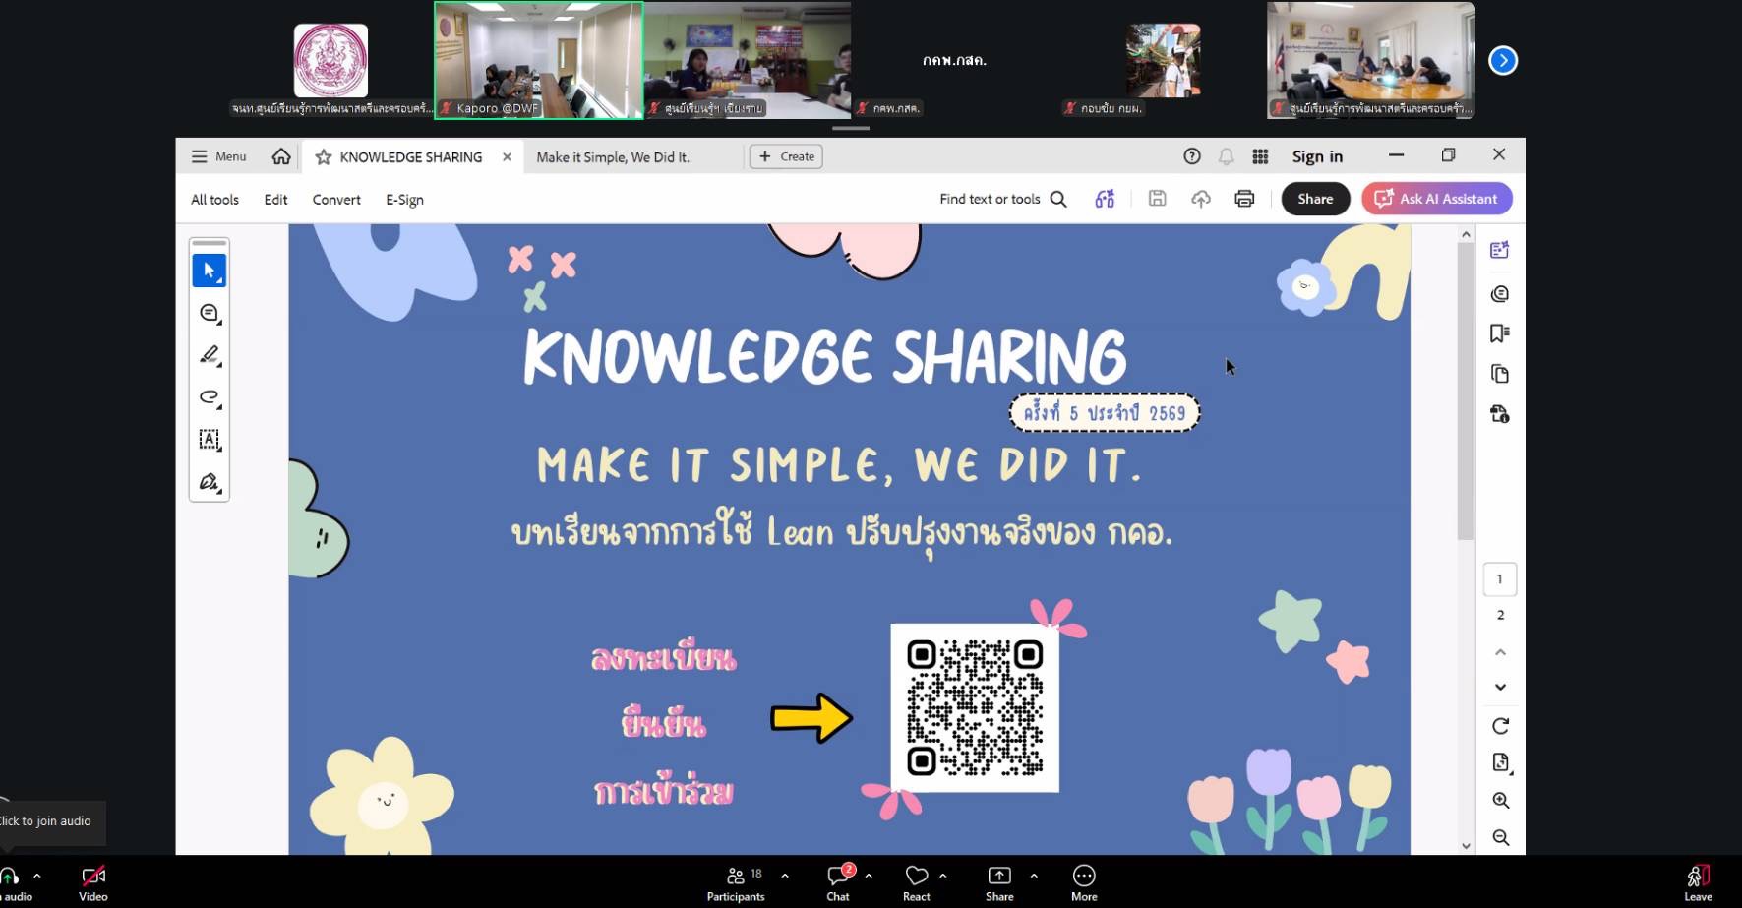
Task: Rotate the page view clockwise
Action: [1500, 726]
